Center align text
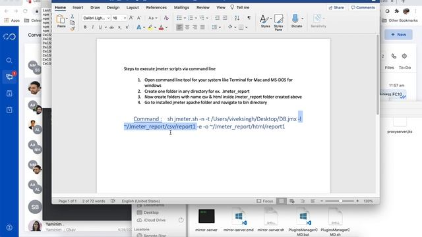The height and width of the screenshot is (237, 422). click(x=187, y=27)
